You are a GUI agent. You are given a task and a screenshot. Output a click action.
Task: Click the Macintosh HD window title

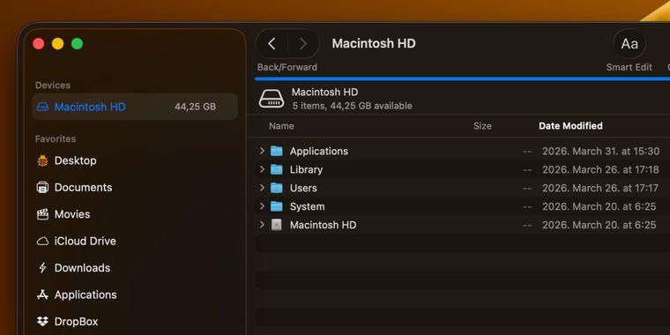[374, 43]
